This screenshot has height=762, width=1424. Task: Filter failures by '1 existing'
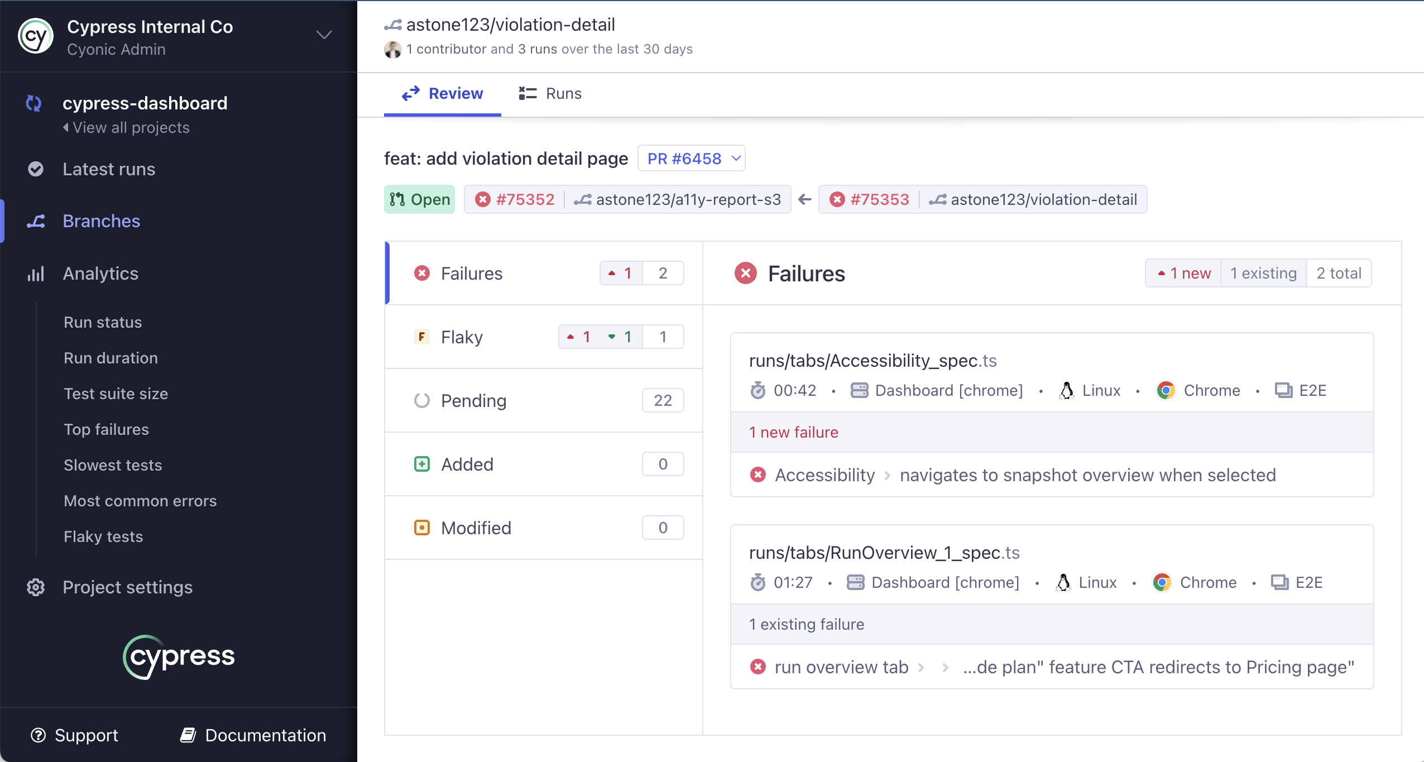[x=1263, y=273]
